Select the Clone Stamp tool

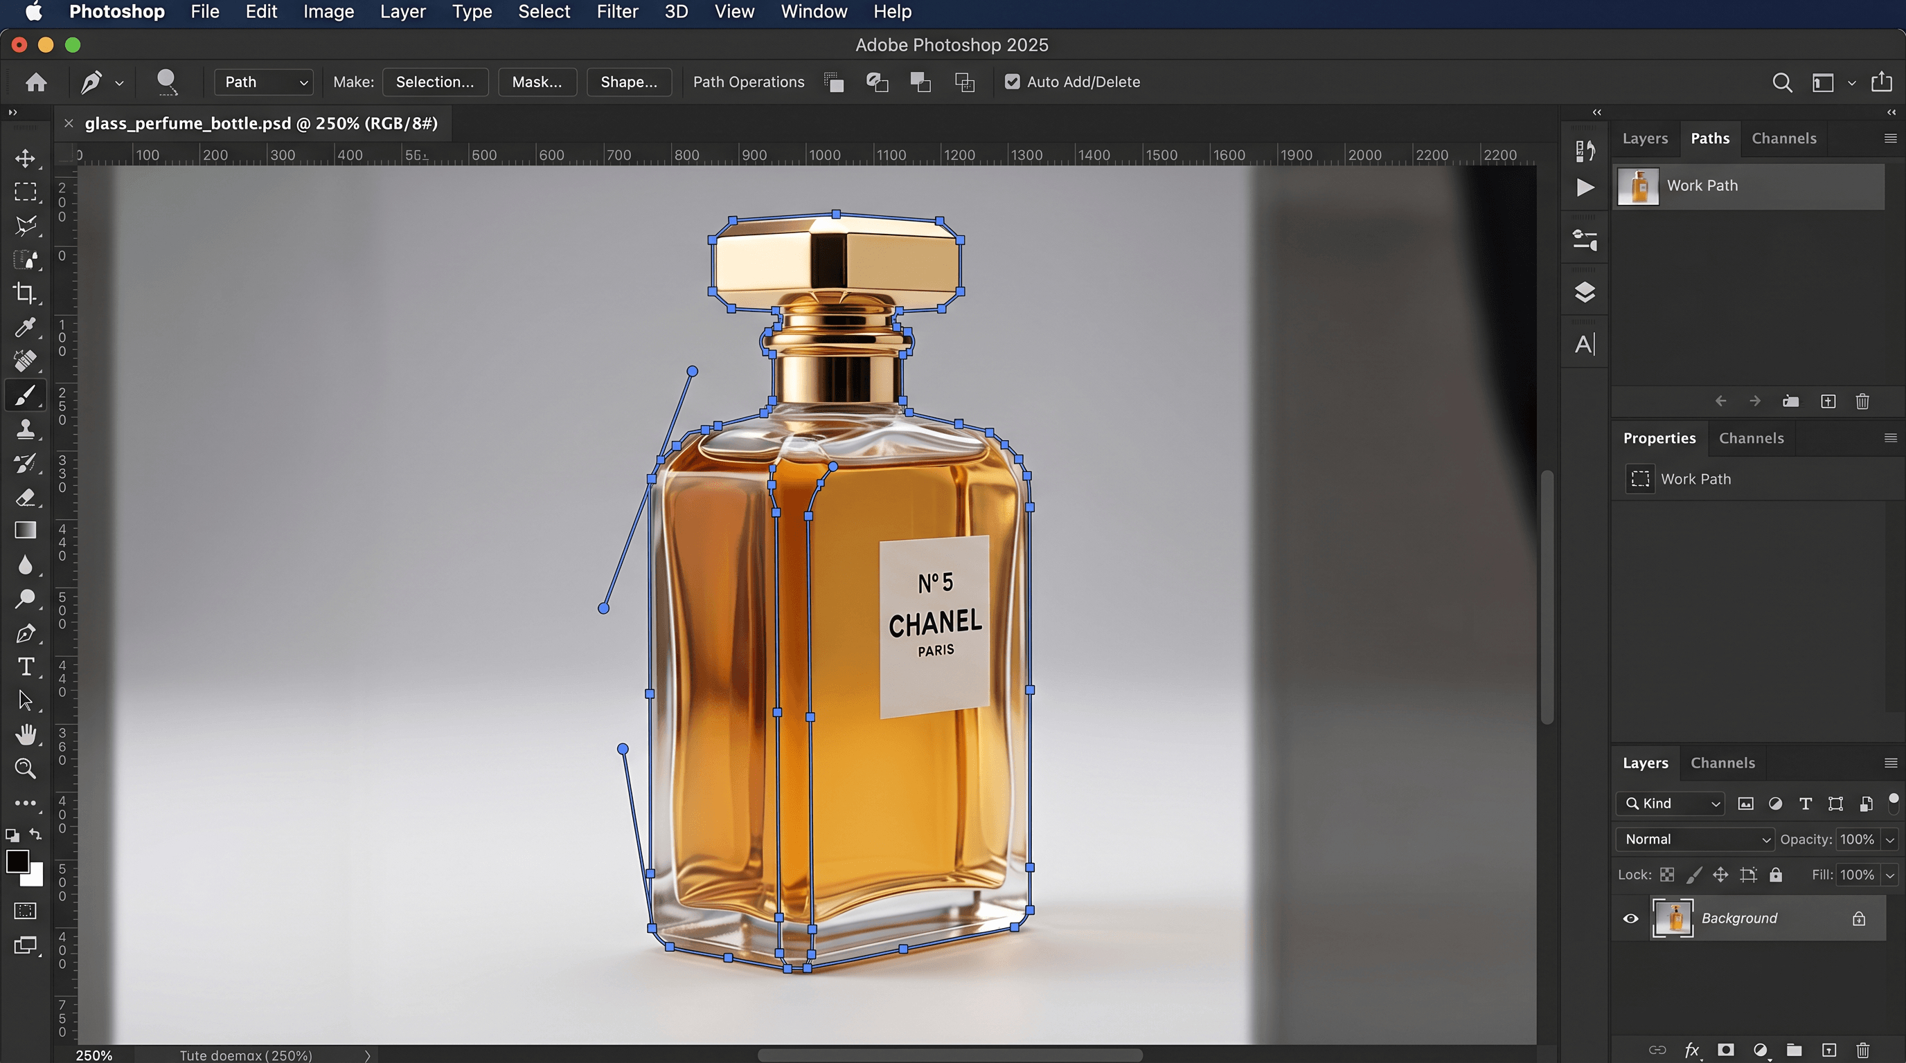(x=25, y=429)
